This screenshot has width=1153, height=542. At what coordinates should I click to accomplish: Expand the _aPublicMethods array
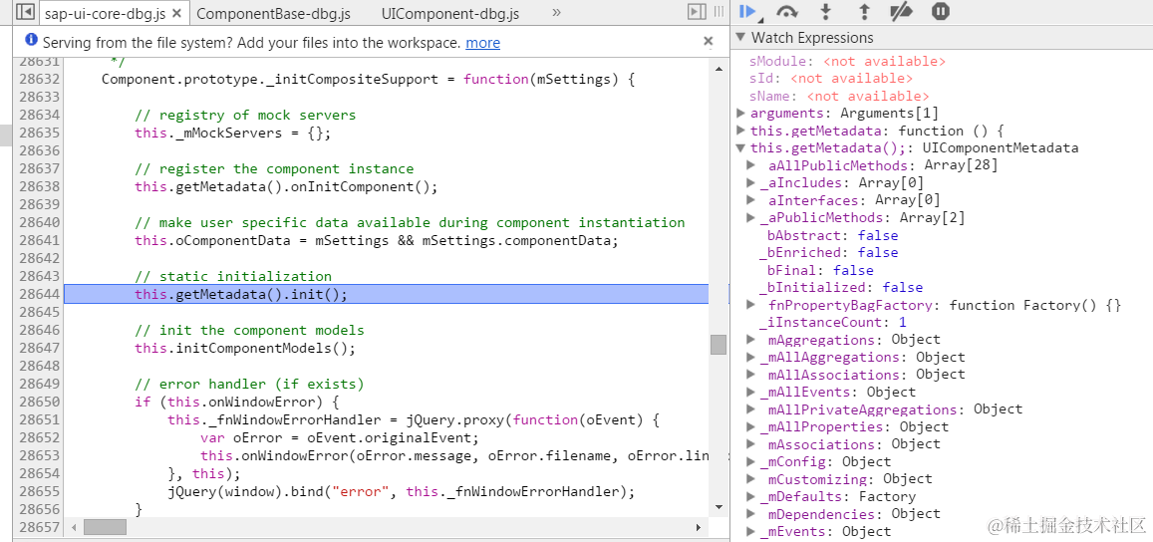750,217
